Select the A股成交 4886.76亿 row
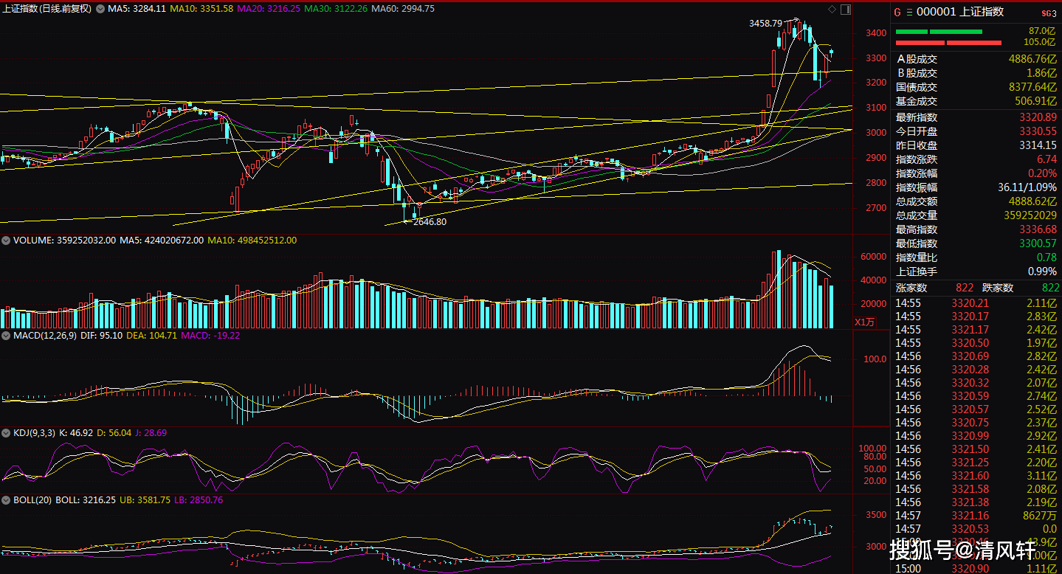Image resolution: width=1062 pixels, height=574 pixels. click(x=976, y=59)
